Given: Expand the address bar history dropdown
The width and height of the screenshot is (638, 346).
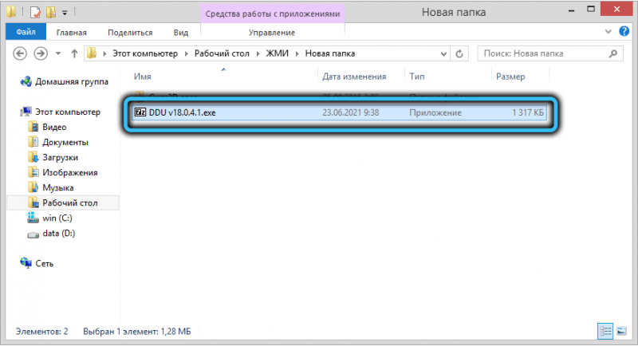Looking at the screenshot, I should (x=443, y=53).
